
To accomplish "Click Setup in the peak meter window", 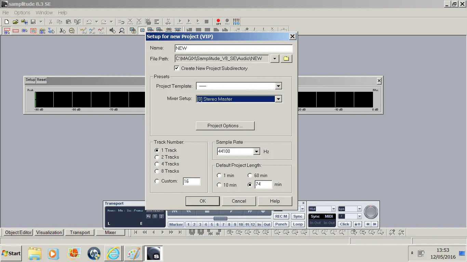I will point(30,80).
